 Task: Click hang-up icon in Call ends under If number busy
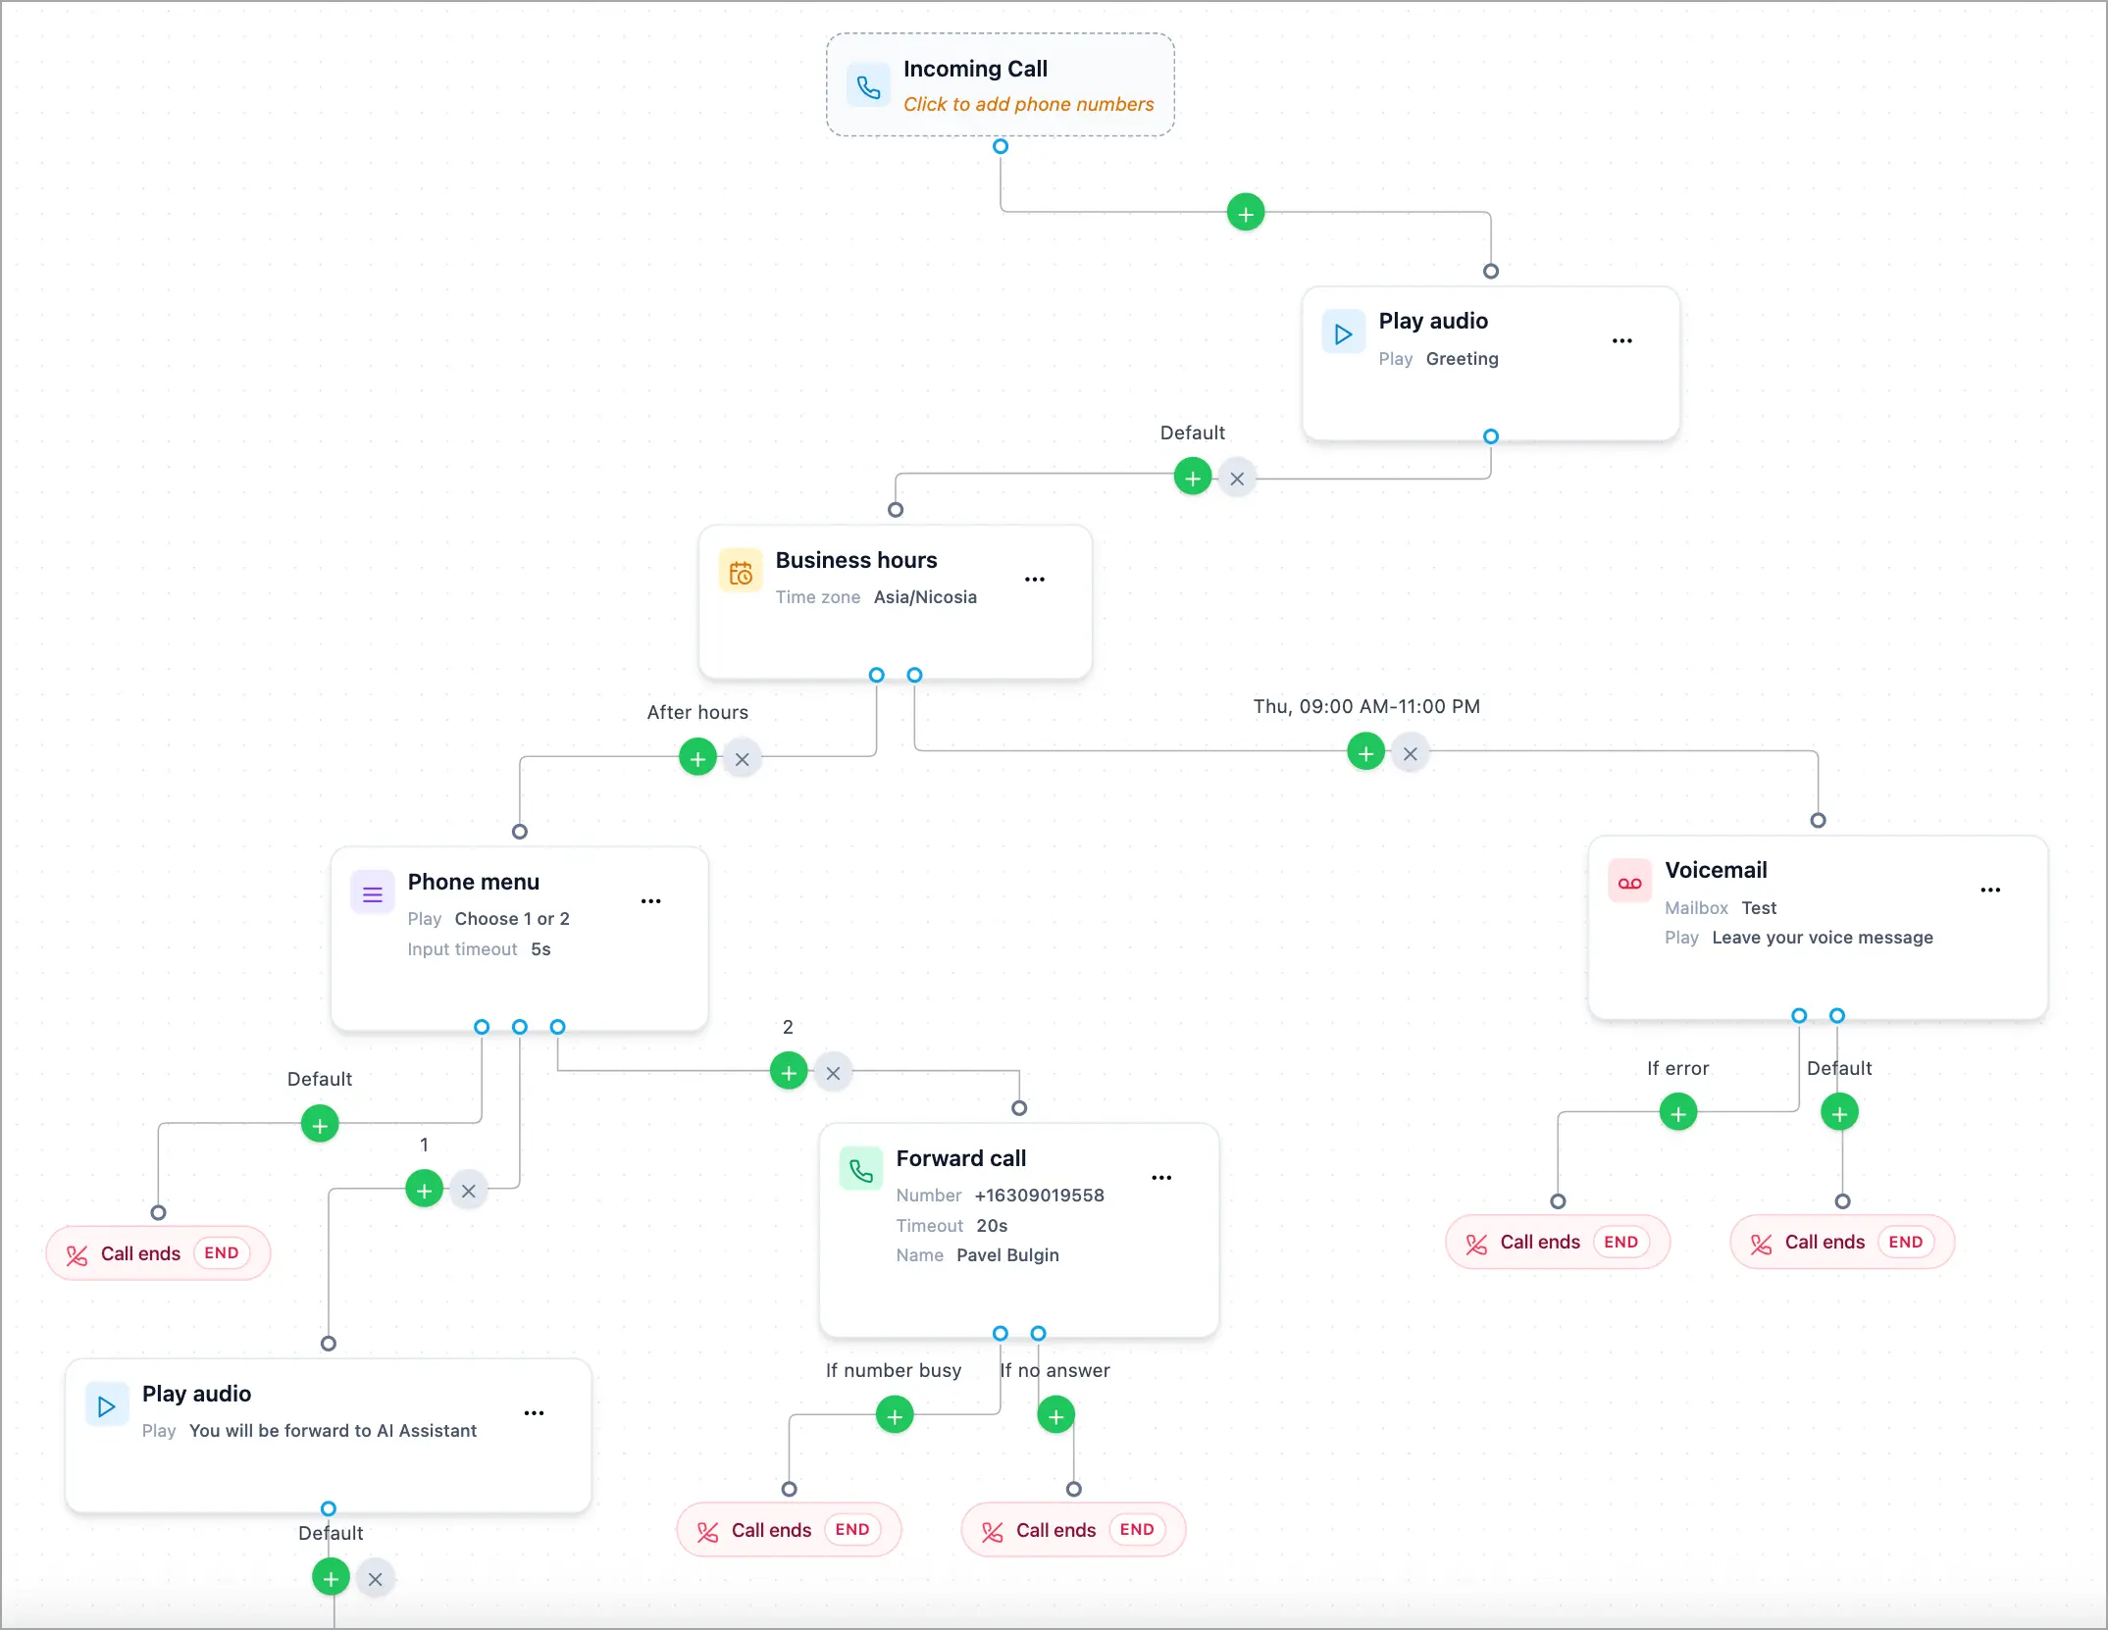pos(707,1531)
